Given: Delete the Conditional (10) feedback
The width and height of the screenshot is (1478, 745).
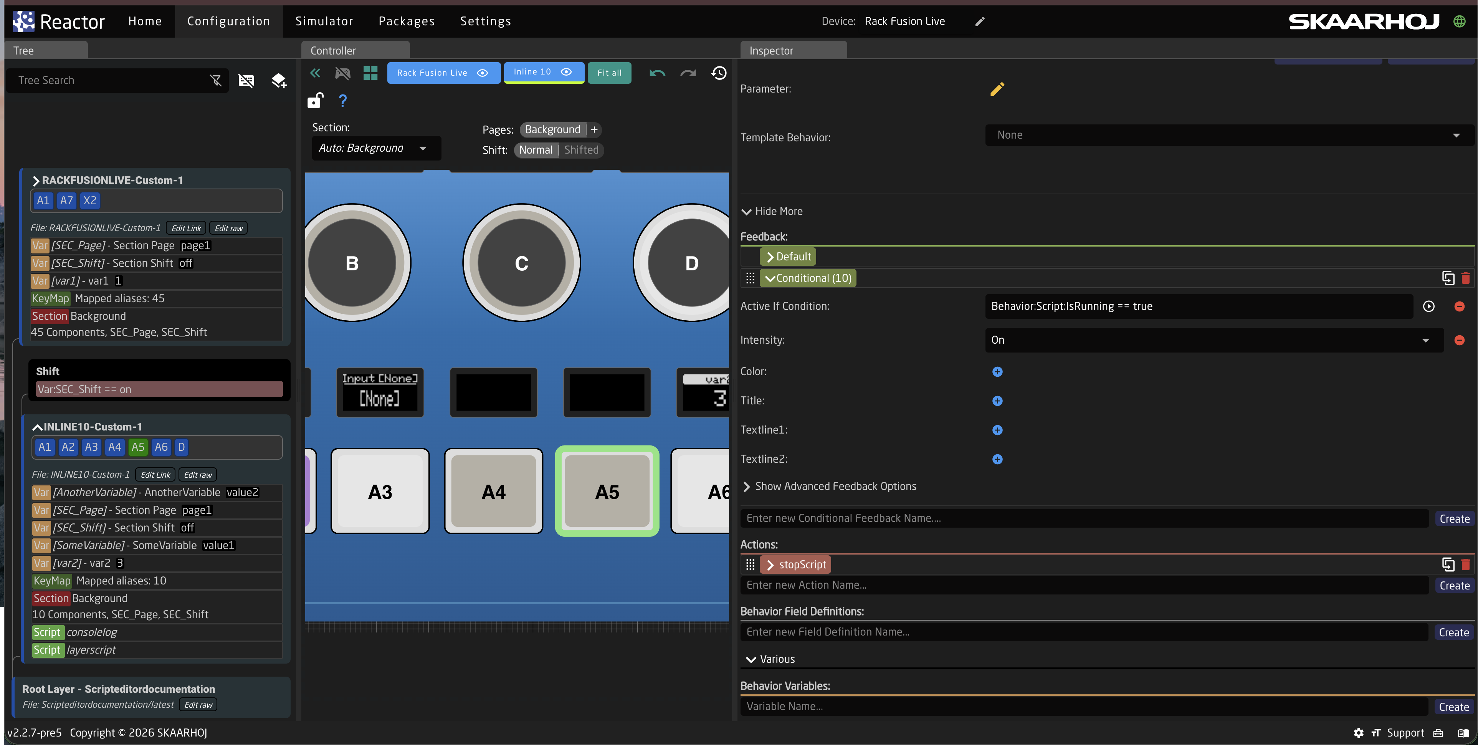Looking at the screenshot, I should tap(1466, 278).
